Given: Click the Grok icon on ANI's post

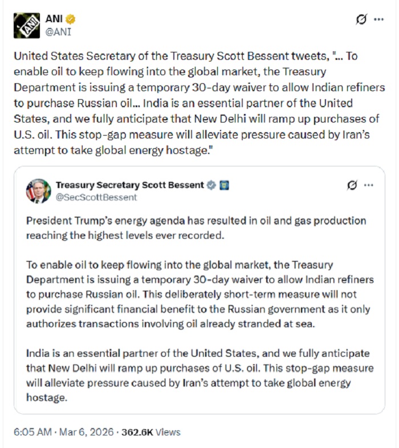Looking at the screenshot, I should 361,19.
